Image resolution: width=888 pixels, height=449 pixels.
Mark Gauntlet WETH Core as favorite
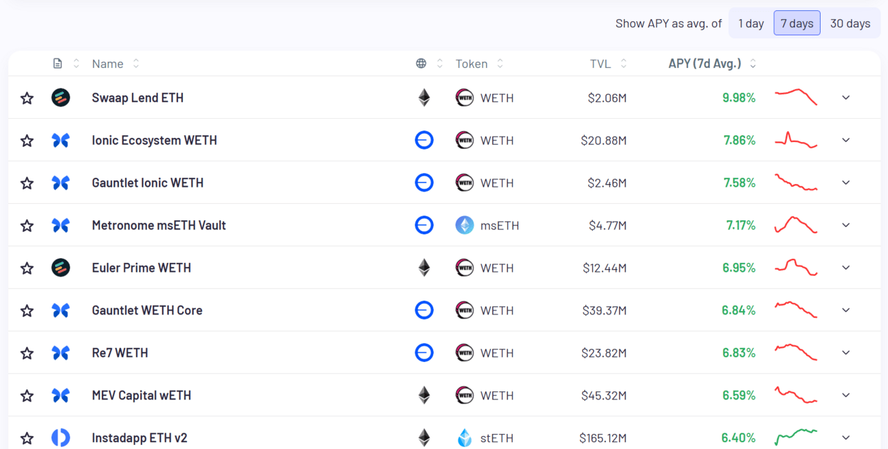click(x=27, y=311)
